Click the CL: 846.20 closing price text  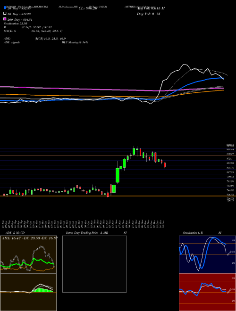click(88, 8)
